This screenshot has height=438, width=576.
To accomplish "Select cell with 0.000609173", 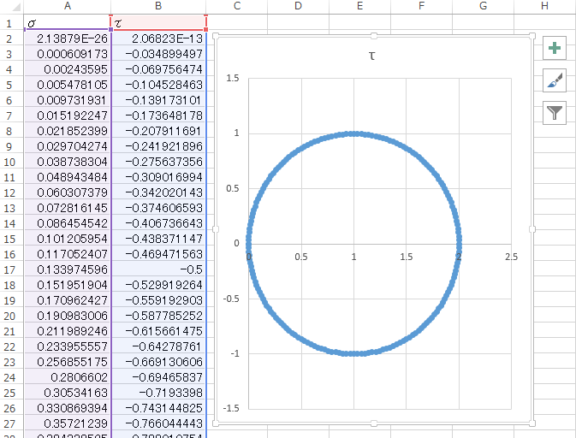I will coord(68,54).
